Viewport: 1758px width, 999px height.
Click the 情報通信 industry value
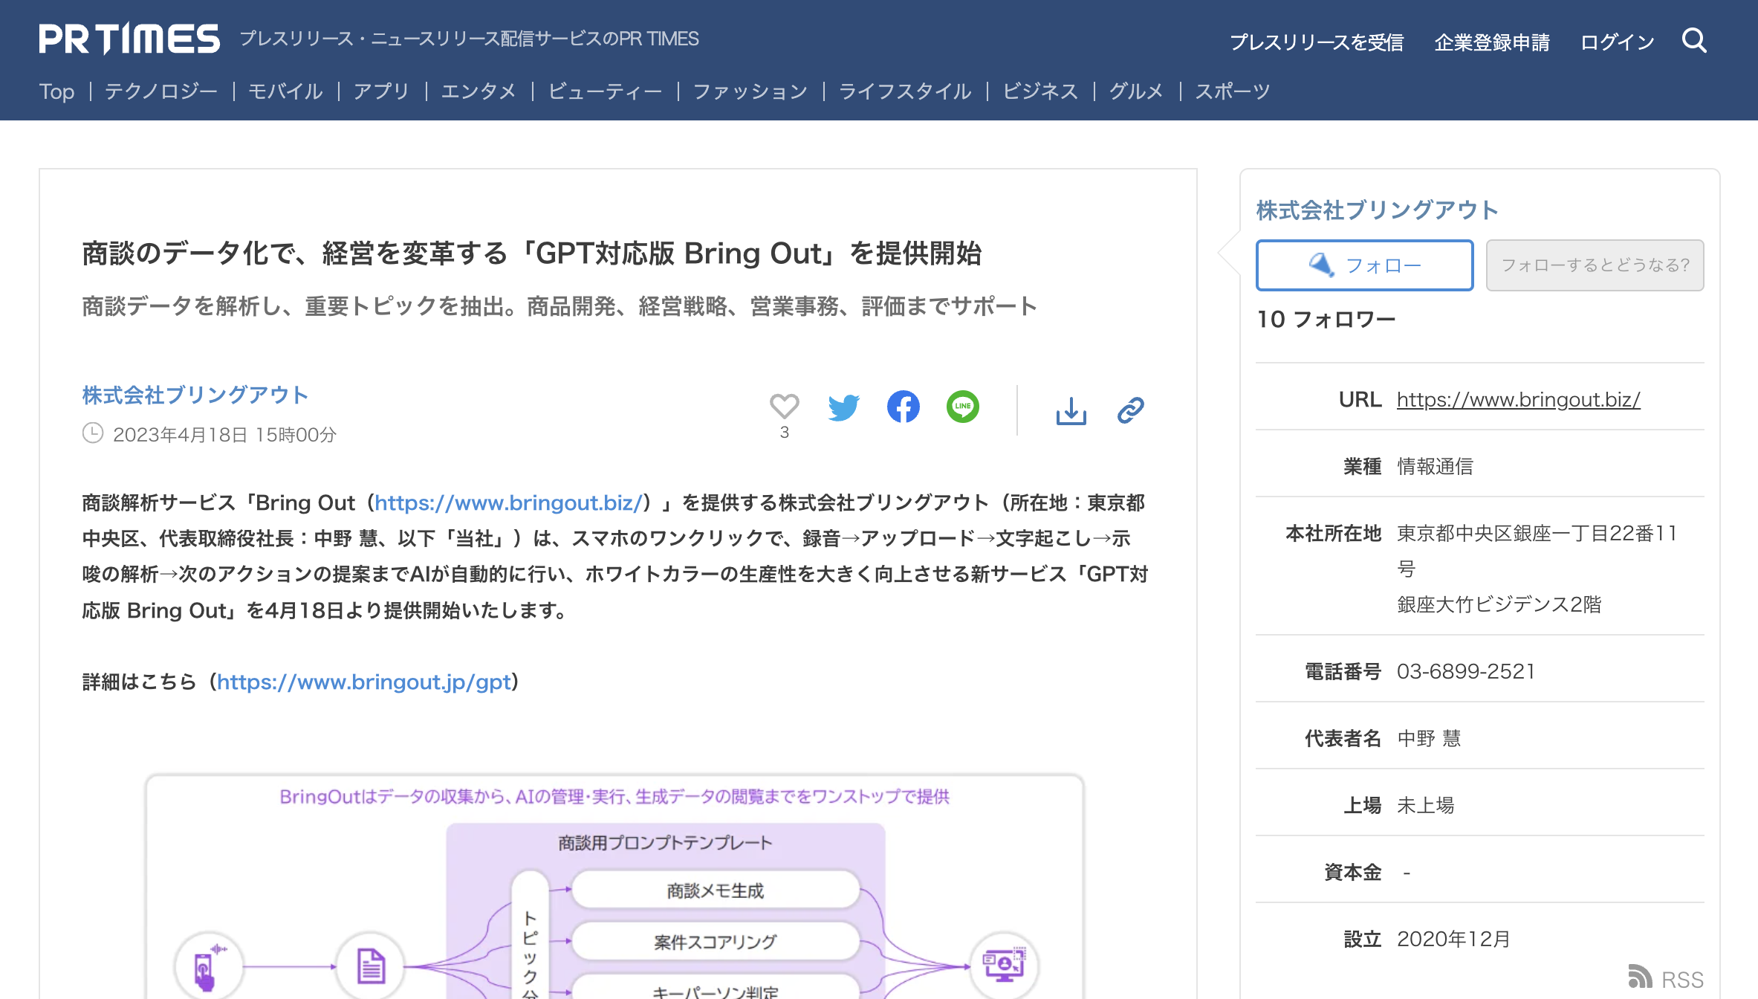(1435, 466)
